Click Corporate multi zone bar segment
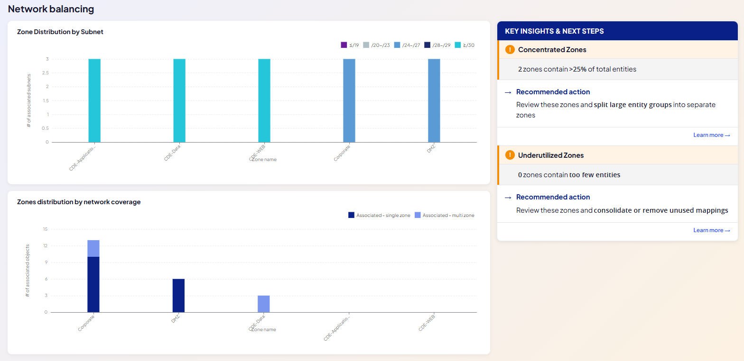The width and height of the screenshot is (744, 361). (93, 248)
